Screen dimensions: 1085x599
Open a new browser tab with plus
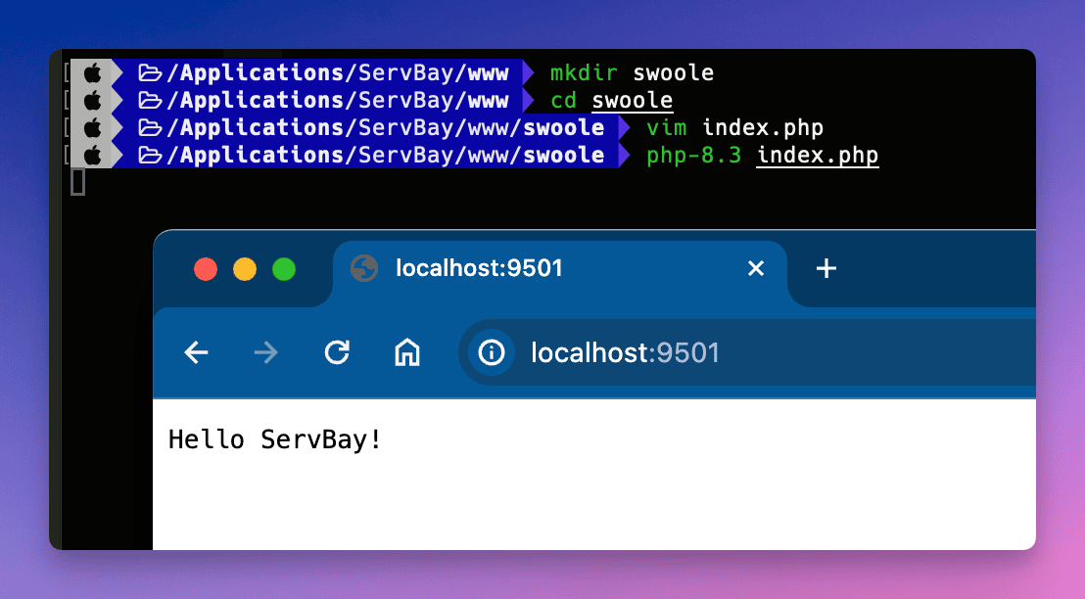826,268
